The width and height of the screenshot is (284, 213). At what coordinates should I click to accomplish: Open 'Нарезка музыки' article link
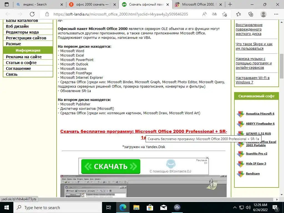click(253, 63)
